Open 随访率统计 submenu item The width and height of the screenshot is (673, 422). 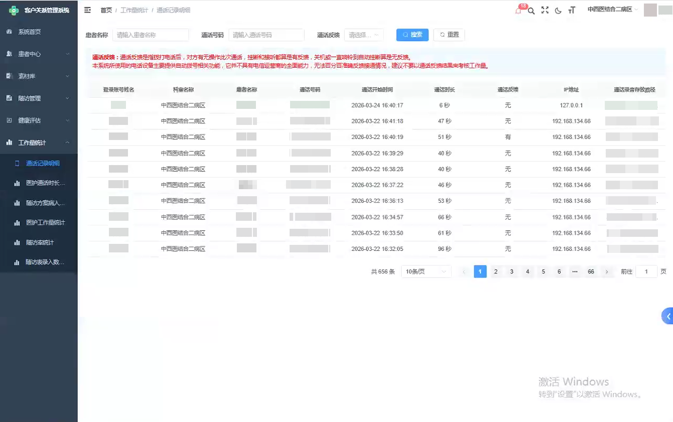[40, 242]
